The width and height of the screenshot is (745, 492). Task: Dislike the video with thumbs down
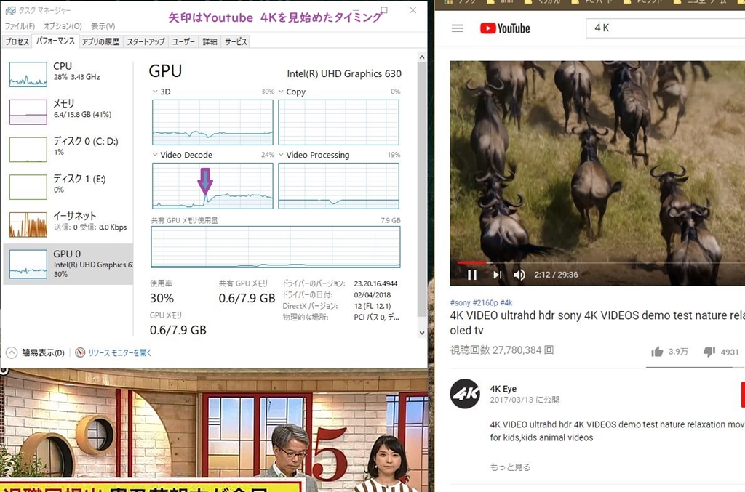point(709,352)
